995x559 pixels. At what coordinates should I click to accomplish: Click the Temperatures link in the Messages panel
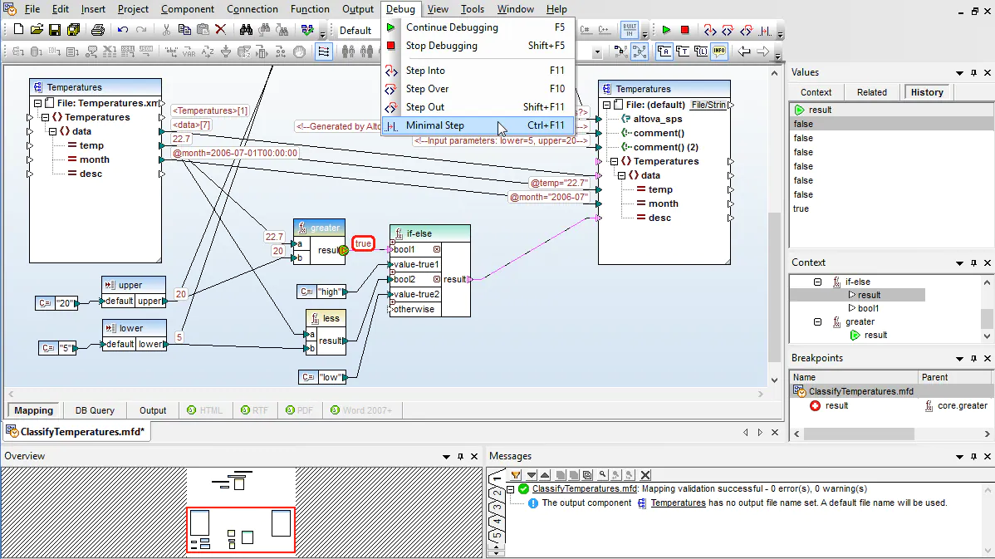(x=678, y=502)
